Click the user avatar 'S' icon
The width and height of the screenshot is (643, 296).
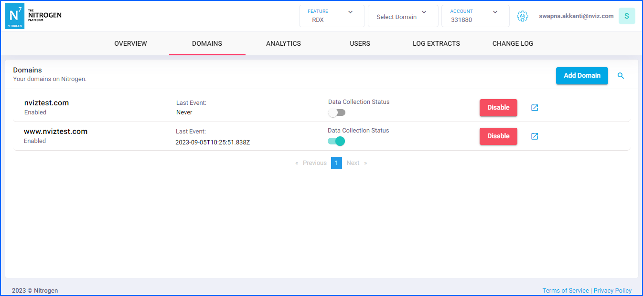[x=626, y=16]
